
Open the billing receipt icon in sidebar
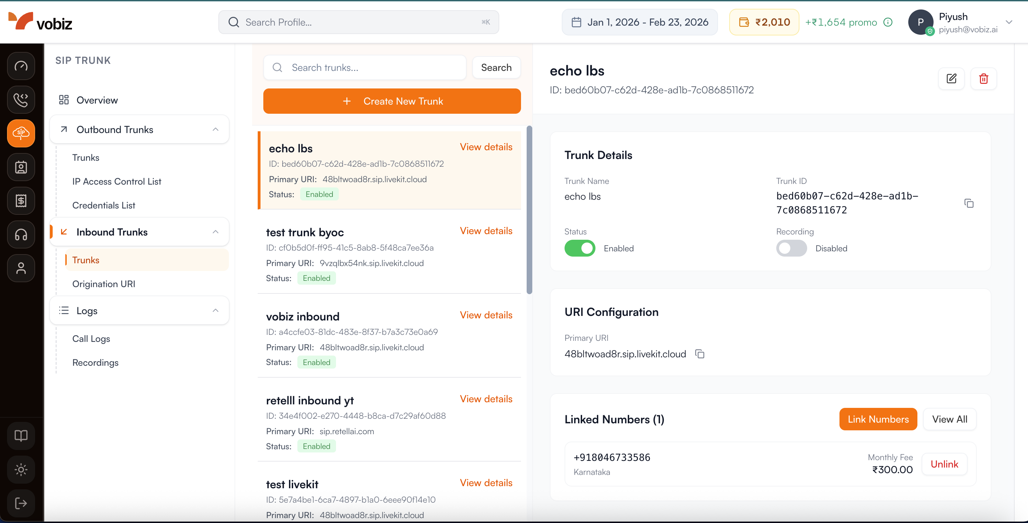click(x=20, y=201)
